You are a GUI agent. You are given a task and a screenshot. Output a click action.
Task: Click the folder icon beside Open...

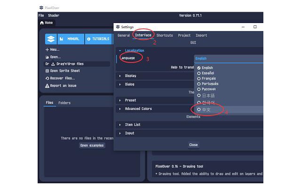tap(47, 57)
